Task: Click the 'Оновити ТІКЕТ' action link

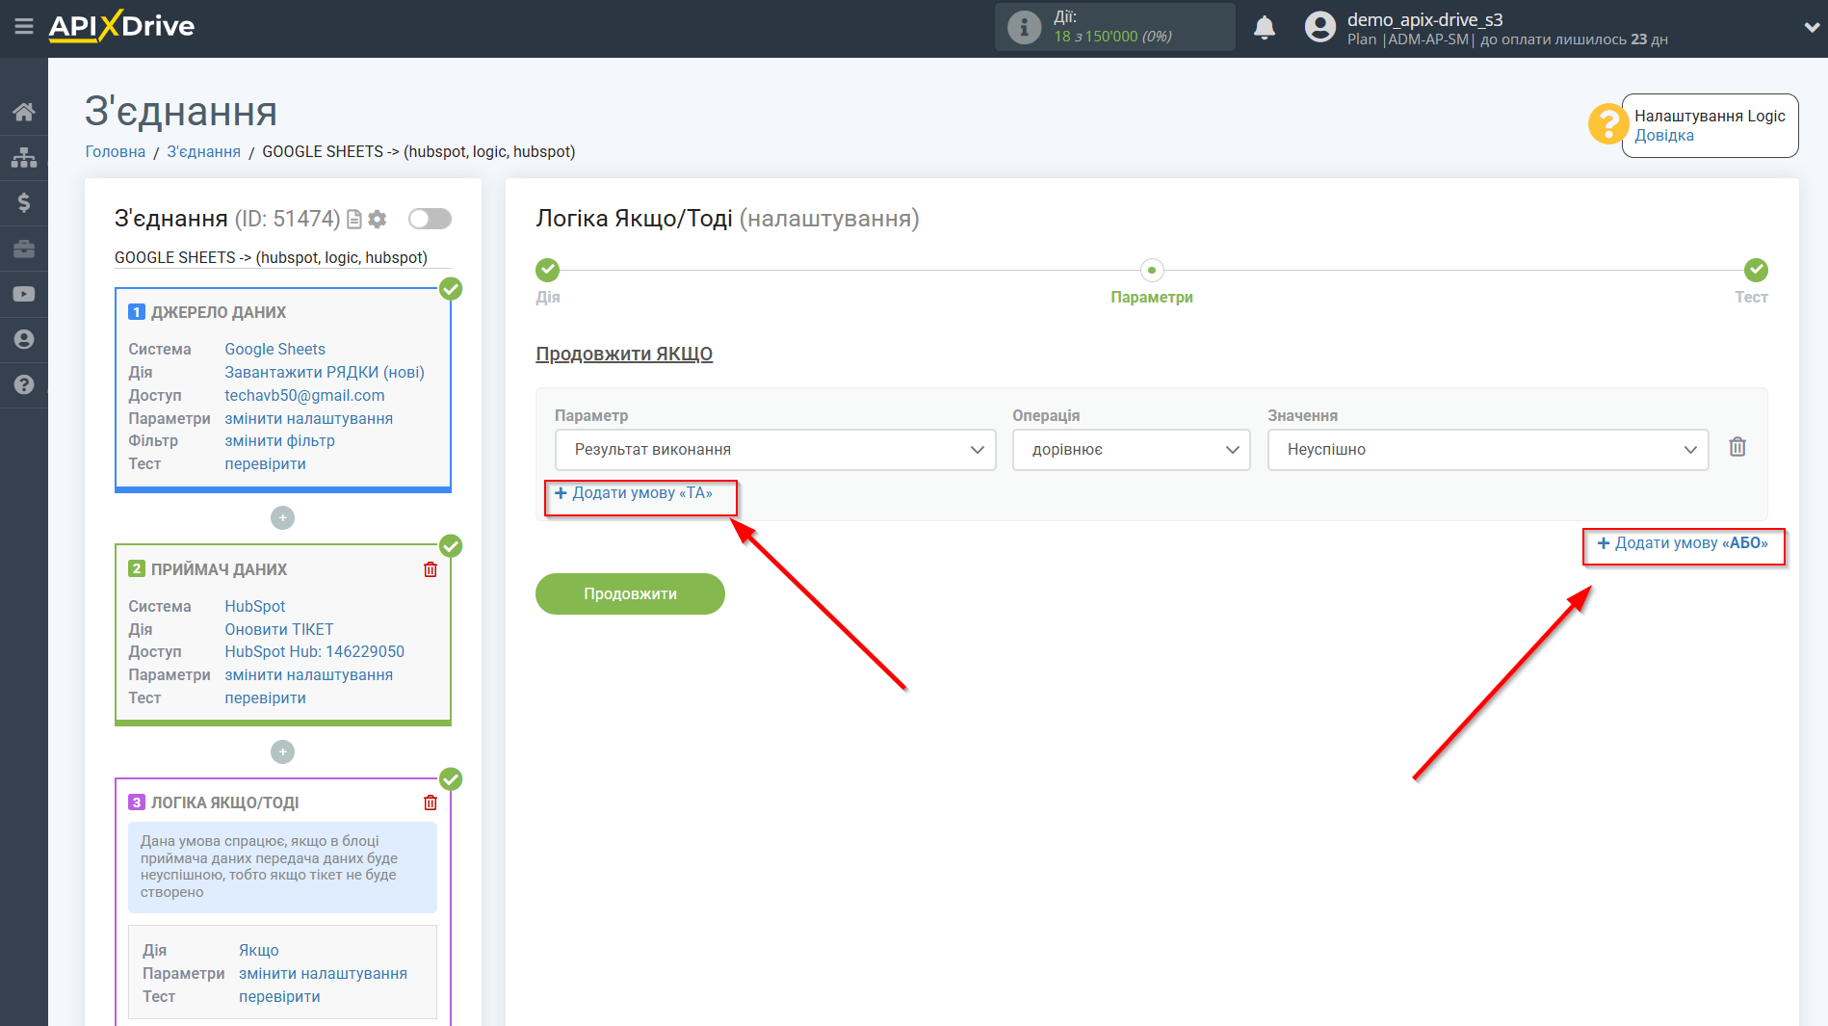Action: 279,630
